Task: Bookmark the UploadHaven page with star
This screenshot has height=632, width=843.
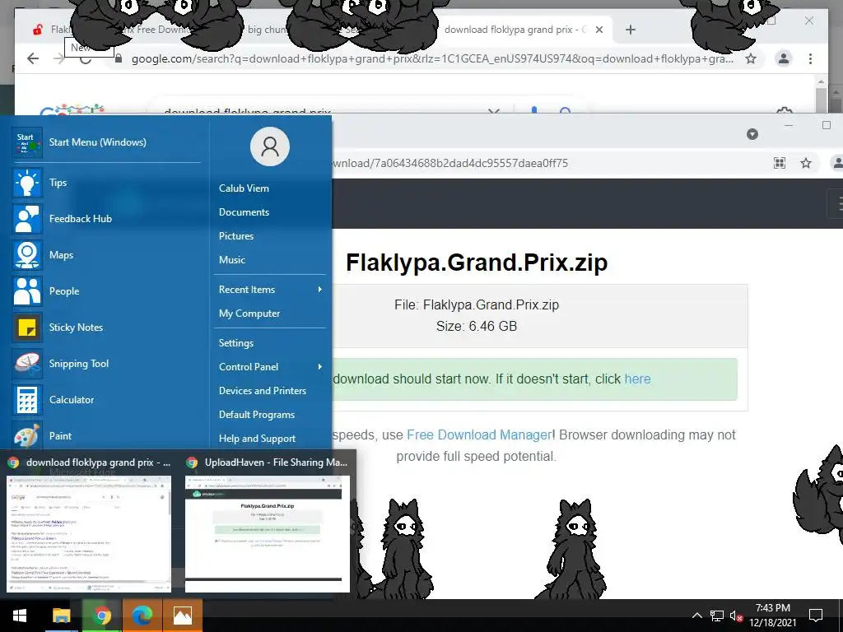Action: 805,163
